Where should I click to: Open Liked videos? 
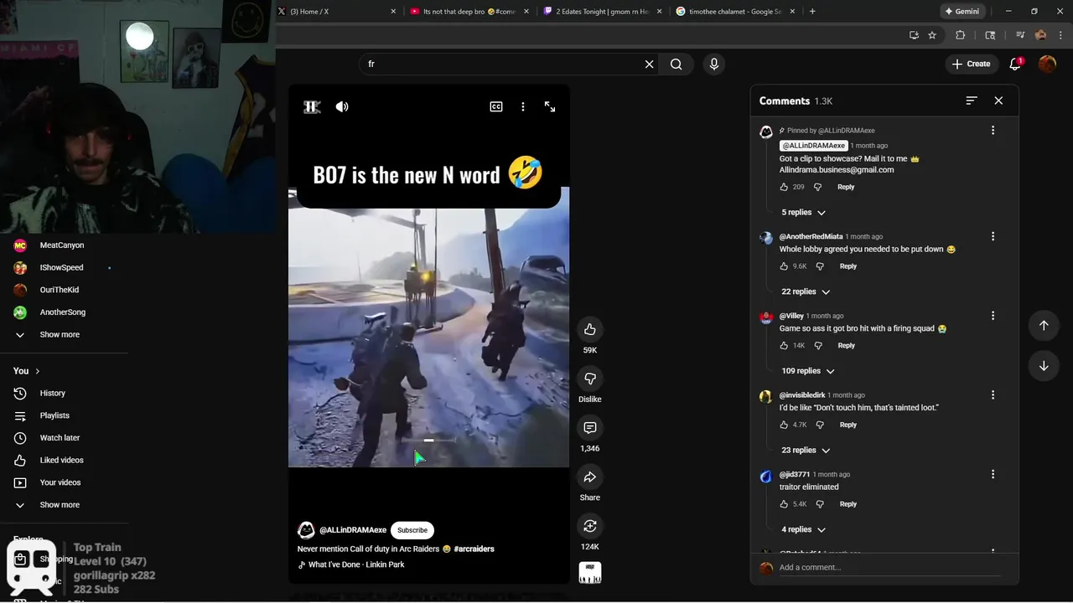[x=64, y=461]
